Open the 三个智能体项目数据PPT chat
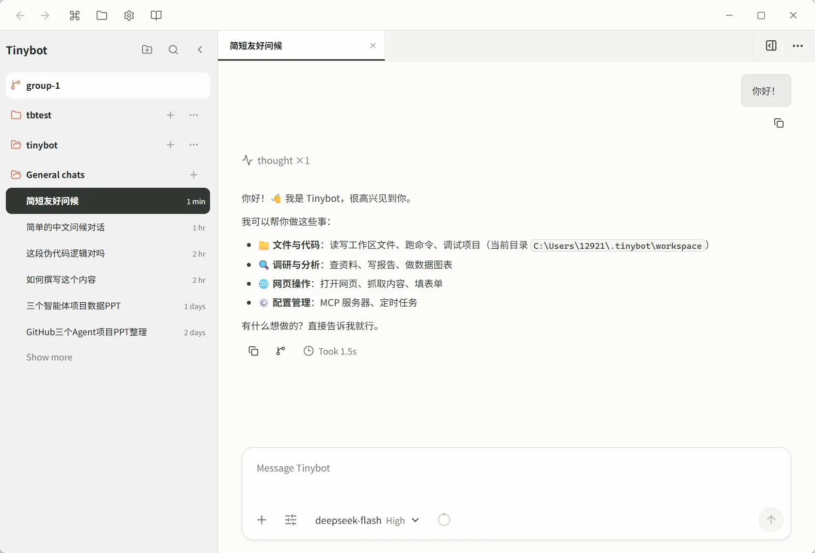 108,306
